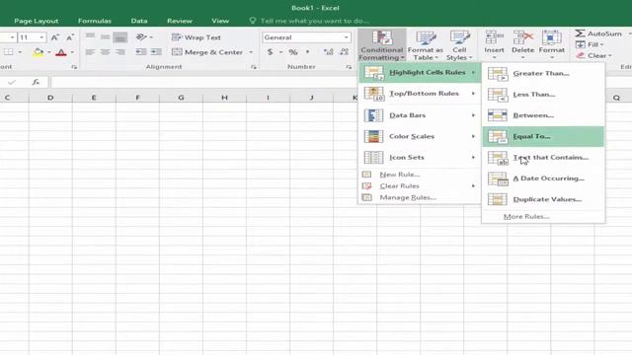Open the Format cells menu
The height and width of the screenshot is (355, 632).
click(551, 45)
